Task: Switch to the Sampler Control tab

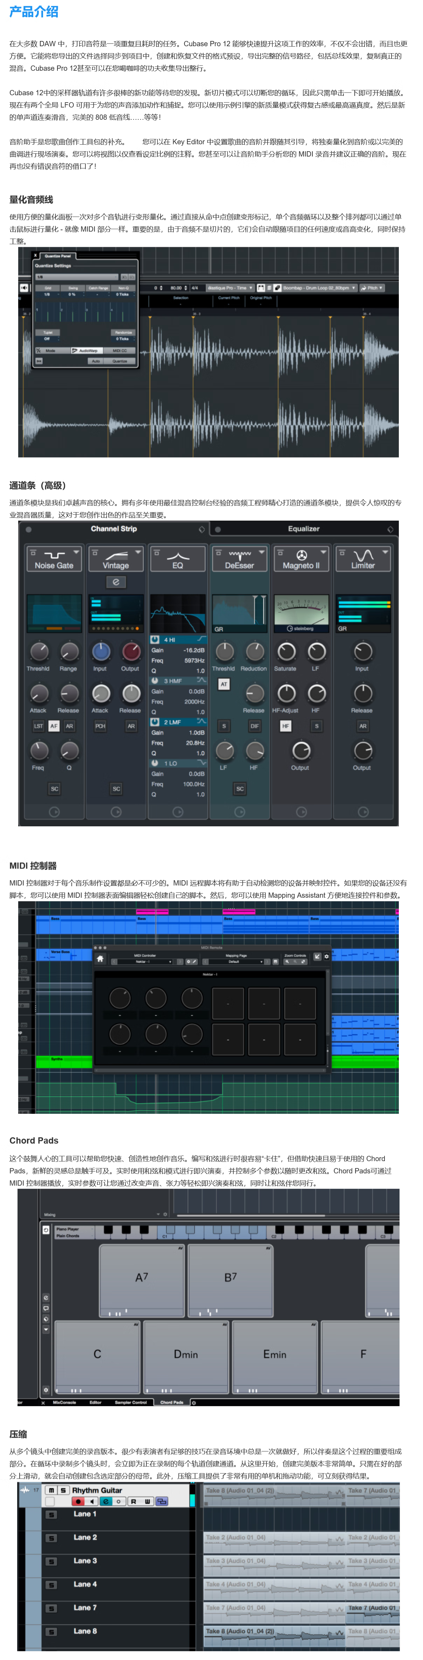Action: 131,1402
